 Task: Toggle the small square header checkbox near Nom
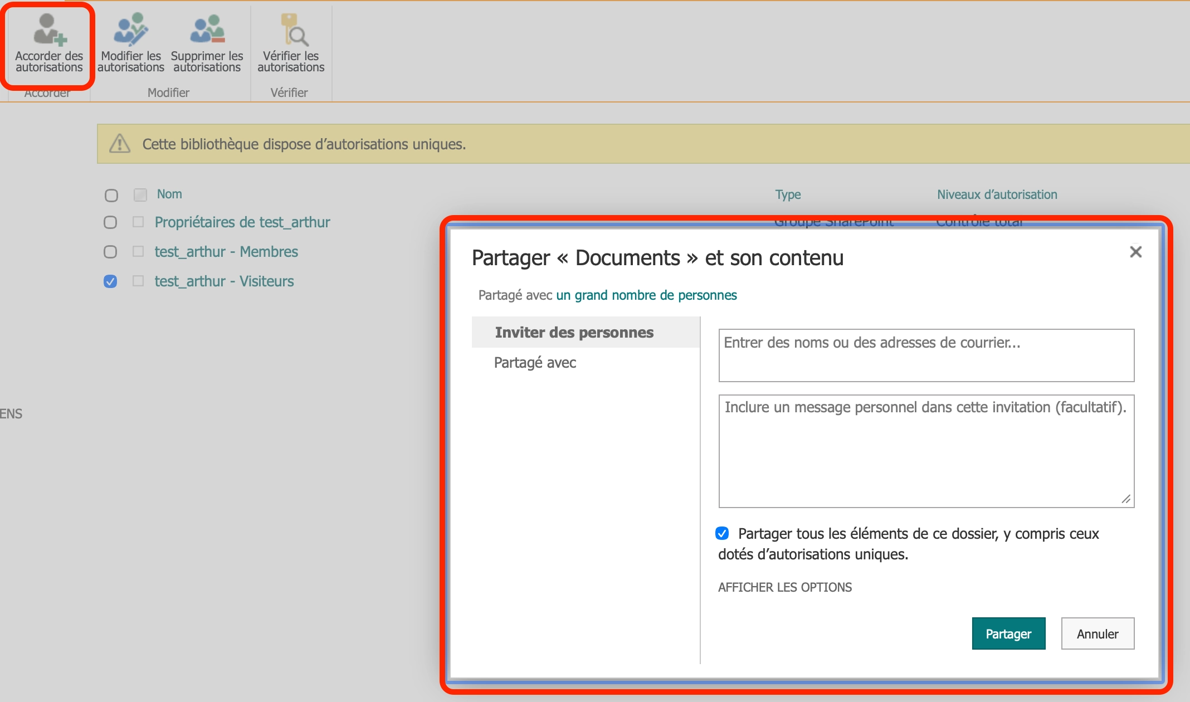click(140, 194)
